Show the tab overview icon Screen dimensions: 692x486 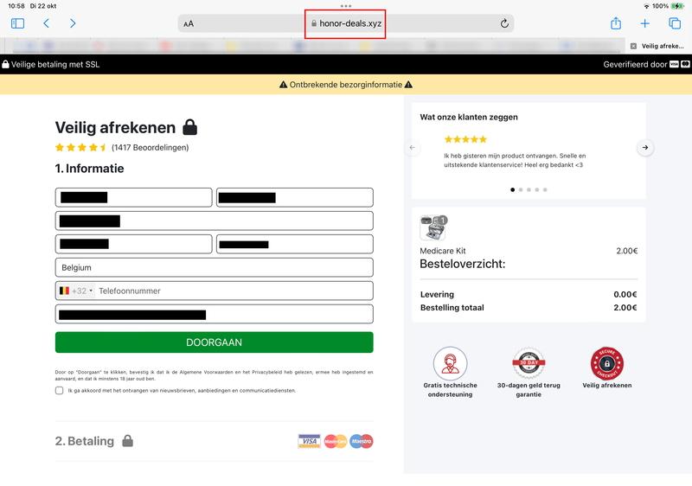[675, 23]
